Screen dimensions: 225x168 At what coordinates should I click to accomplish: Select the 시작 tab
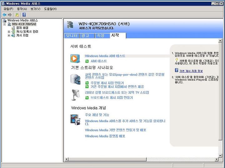coord(118,35)
